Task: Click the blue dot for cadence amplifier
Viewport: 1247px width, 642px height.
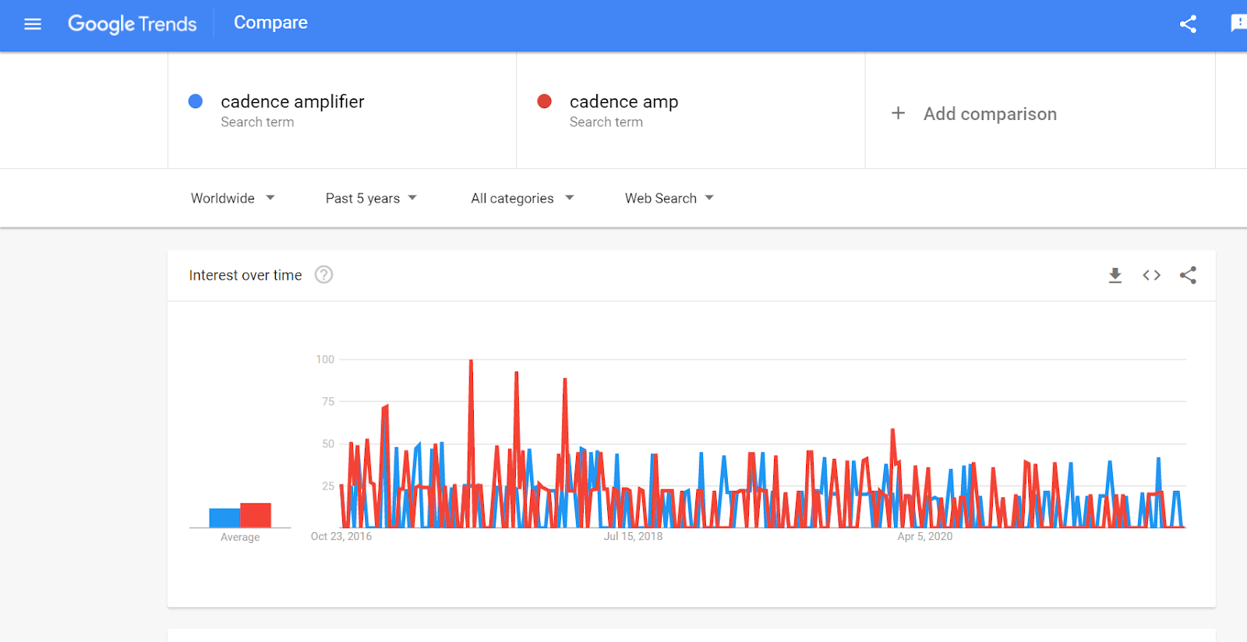Action: [x=196, y=101]
